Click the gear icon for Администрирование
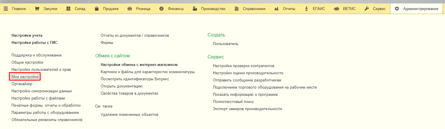This screenshot has height=129, width=445. [397, 9]
